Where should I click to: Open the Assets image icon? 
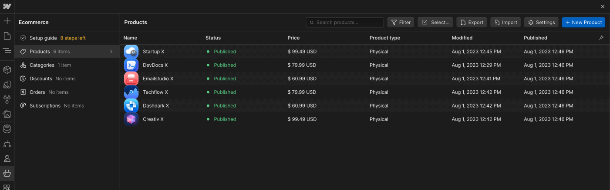pyautogui.click(x=7, y=114)
